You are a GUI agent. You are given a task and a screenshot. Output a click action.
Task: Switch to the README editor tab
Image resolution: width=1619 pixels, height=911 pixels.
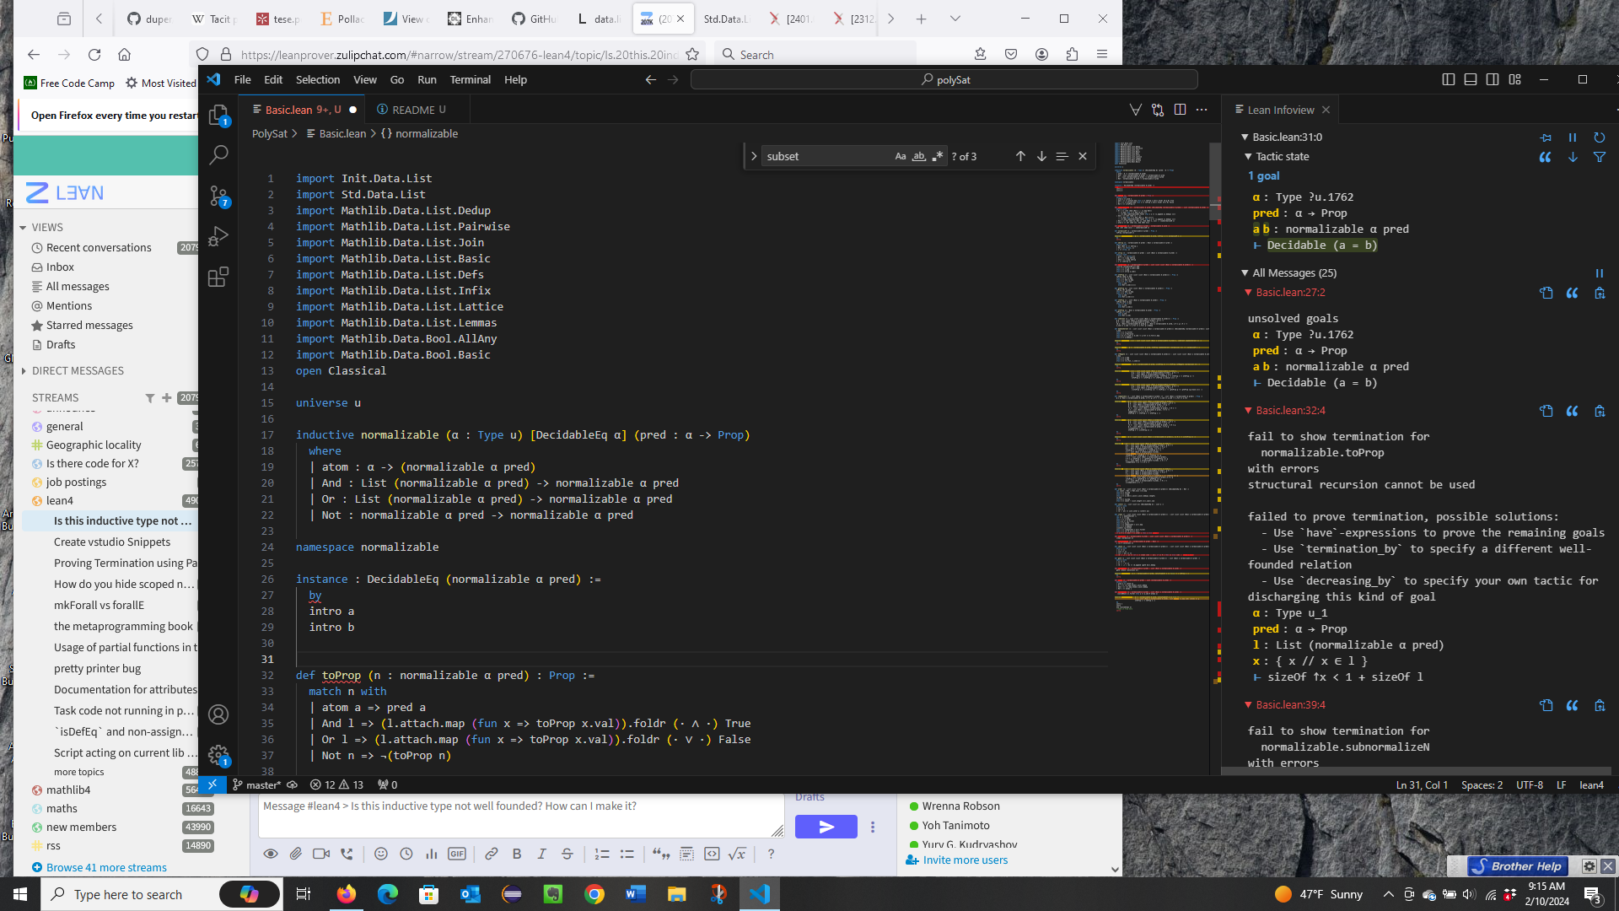(x=411, y=110)
